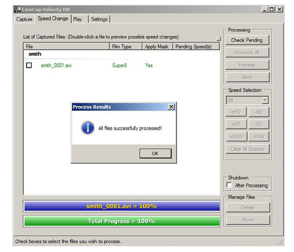Close the Process Results dialog with its X
Viewport: 294px width, 252px height.
(171, 107)
